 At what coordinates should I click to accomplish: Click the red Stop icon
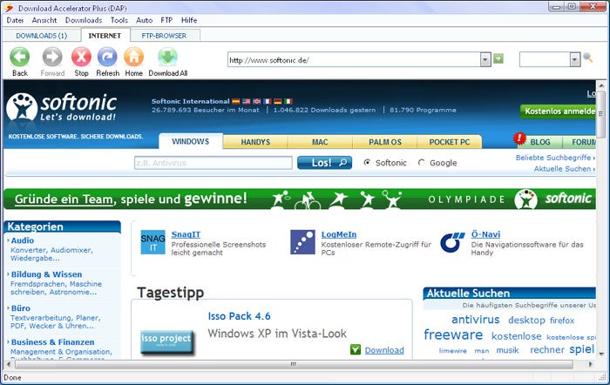81,57
